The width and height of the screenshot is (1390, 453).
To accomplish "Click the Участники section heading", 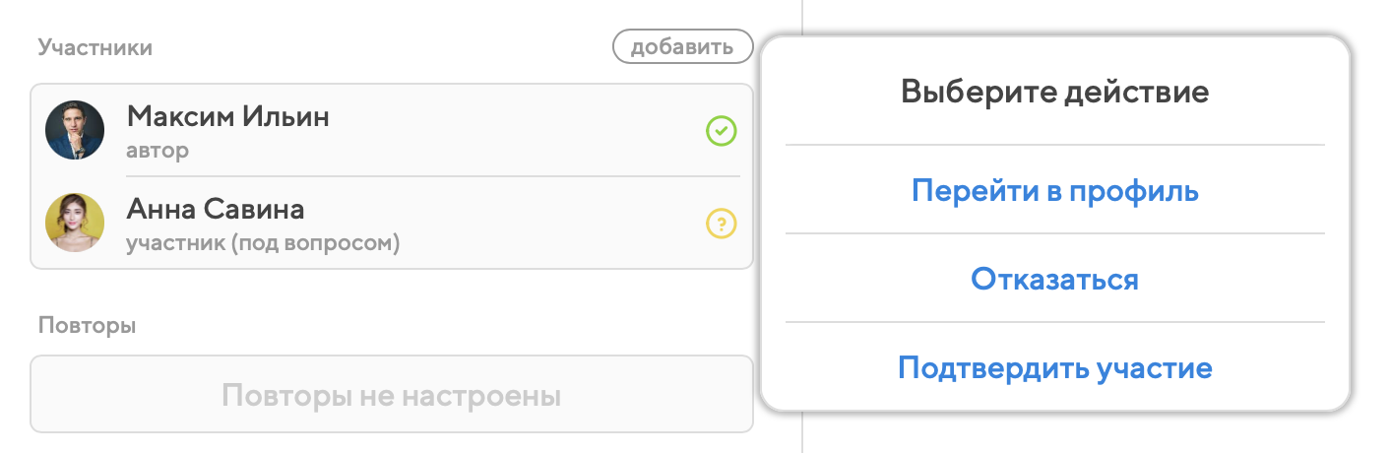I will (x=95, y=47).
